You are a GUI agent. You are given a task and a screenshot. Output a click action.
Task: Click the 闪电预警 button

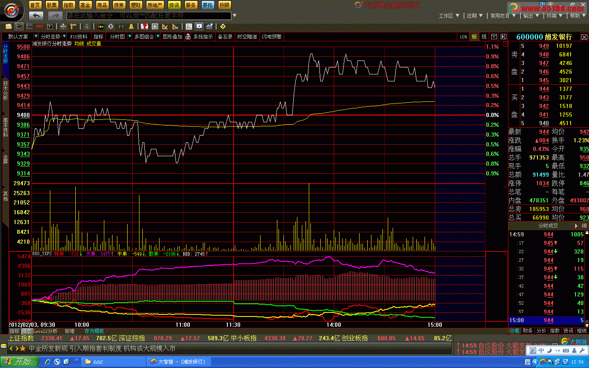[x=272, y=36]
